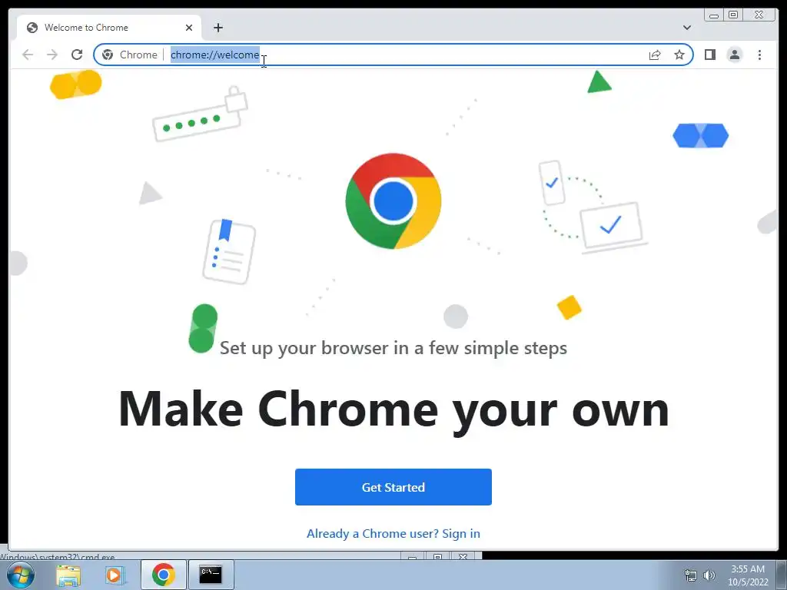The width and height of the screenshot is (787, 590).
Task: Click Set up your browser subtitle text
Action: point(393,348)
